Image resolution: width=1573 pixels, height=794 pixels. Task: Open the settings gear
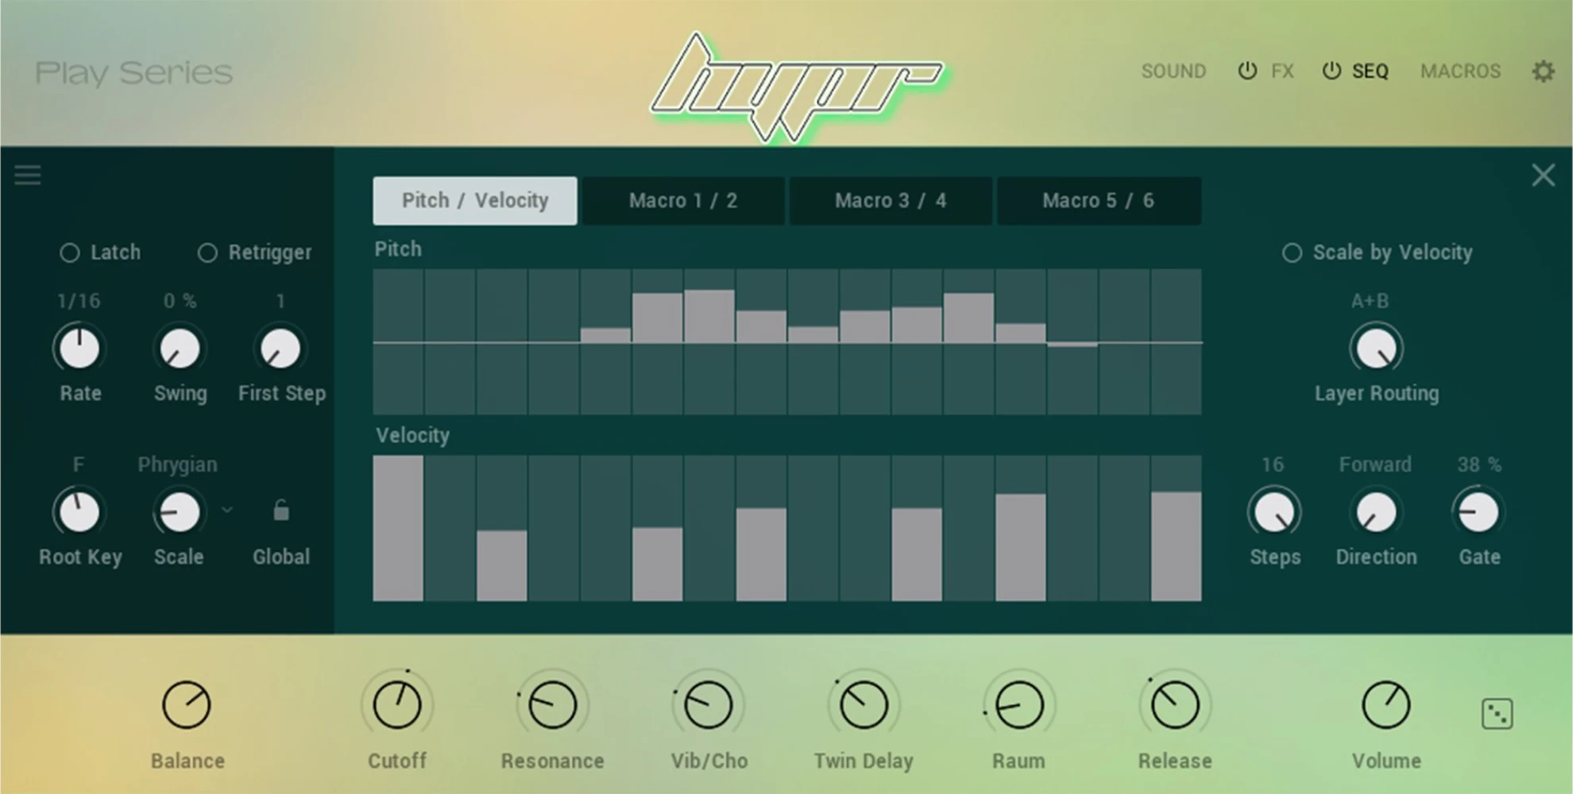point(1544,71)
